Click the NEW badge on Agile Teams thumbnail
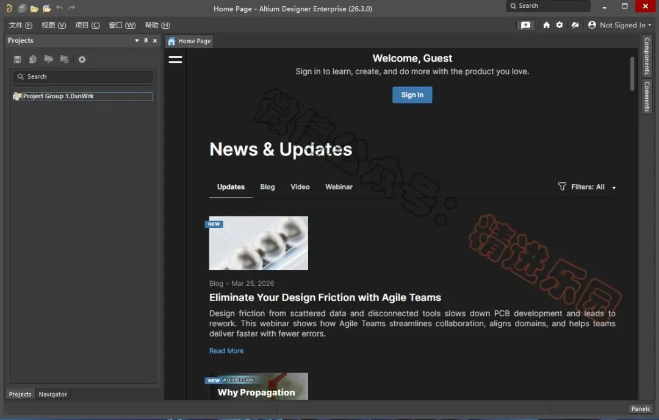659x420 pixels. (214, 224)
